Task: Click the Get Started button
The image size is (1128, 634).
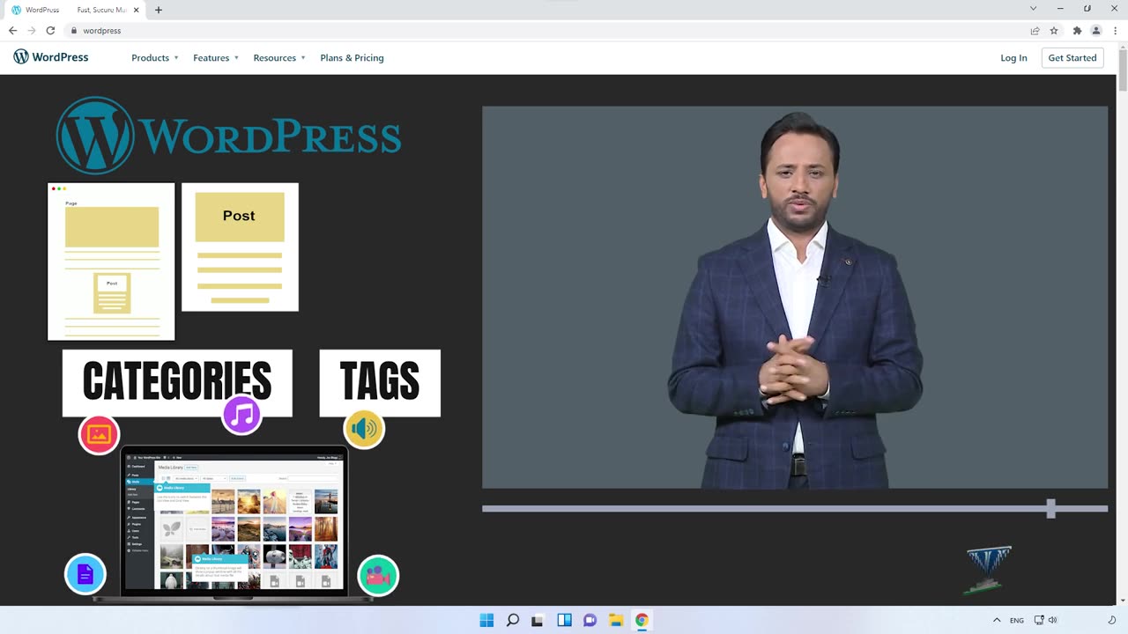Action: (1072, 58)
